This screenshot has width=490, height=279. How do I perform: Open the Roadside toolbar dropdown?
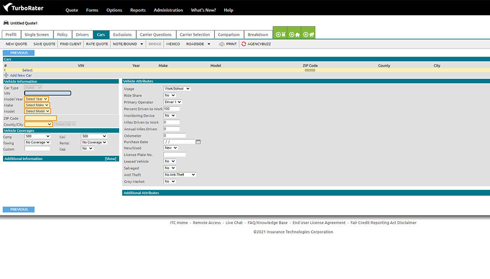click(209, 44)
